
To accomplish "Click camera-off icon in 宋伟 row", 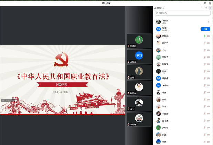I will [209, 142].
